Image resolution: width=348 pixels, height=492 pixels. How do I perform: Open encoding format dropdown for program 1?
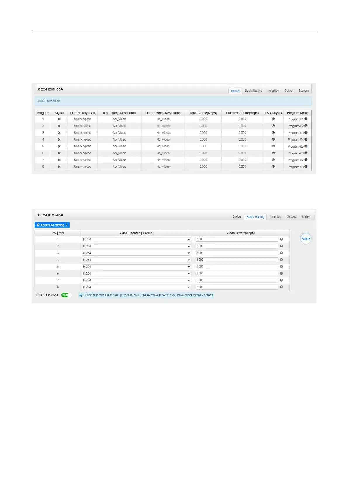point(136,239)
